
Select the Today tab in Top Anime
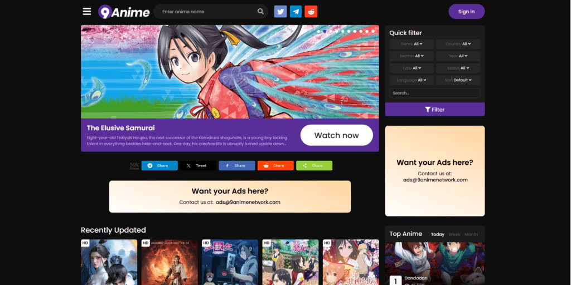point(438,234)
